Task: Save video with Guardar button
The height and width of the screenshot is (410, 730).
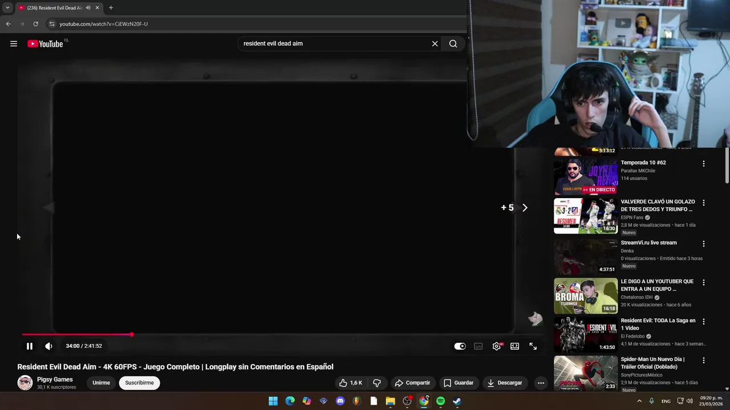Action: (459, 383)
